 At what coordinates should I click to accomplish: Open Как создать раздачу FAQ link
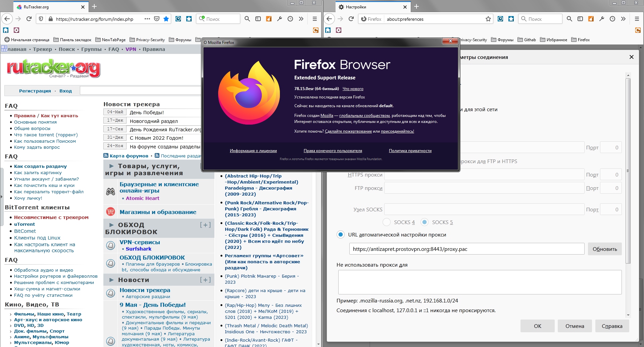click(40, 166)
